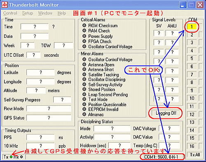Select COM port 4 button
The height and width of the screenshot is (162, 206).
[x=192, y=51]
